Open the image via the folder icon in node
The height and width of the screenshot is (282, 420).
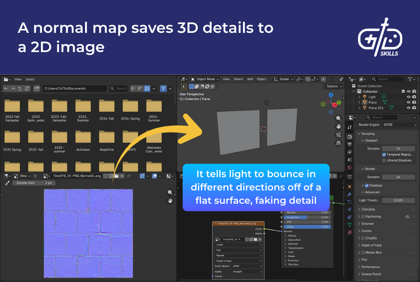click(255, 239)
